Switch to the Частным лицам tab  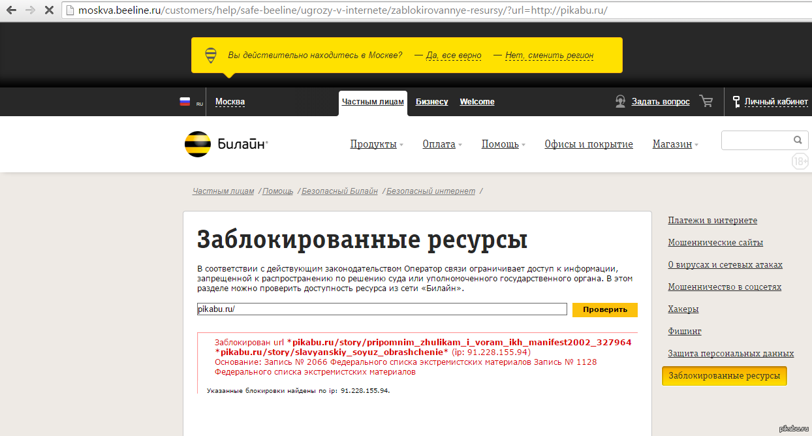[373, 102]
